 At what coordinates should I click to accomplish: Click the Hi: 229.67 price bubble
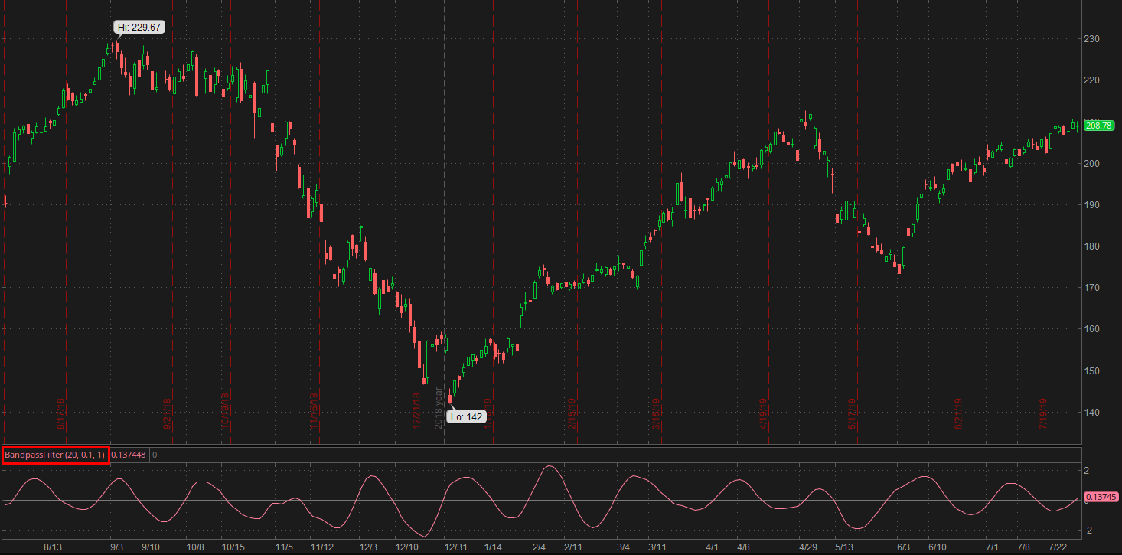tap(139, 27)
